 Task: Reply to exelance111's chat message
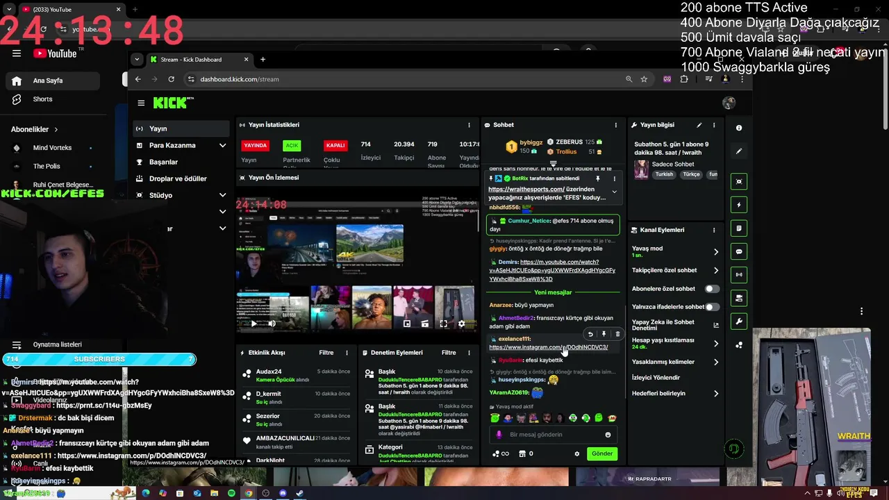(590, 334)
